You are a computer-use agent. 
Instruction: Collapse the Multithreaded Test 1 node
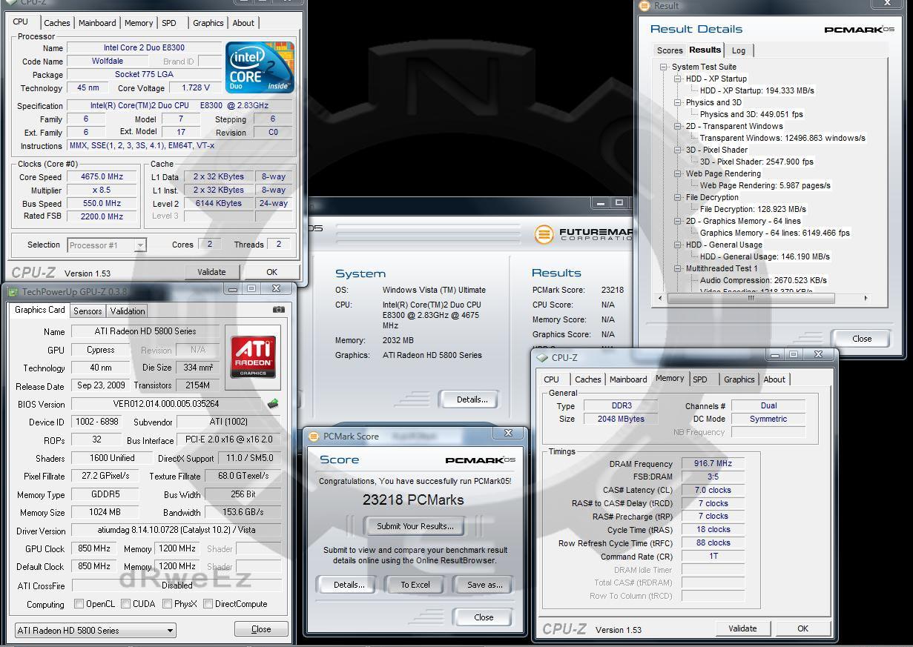click(678, 268)
